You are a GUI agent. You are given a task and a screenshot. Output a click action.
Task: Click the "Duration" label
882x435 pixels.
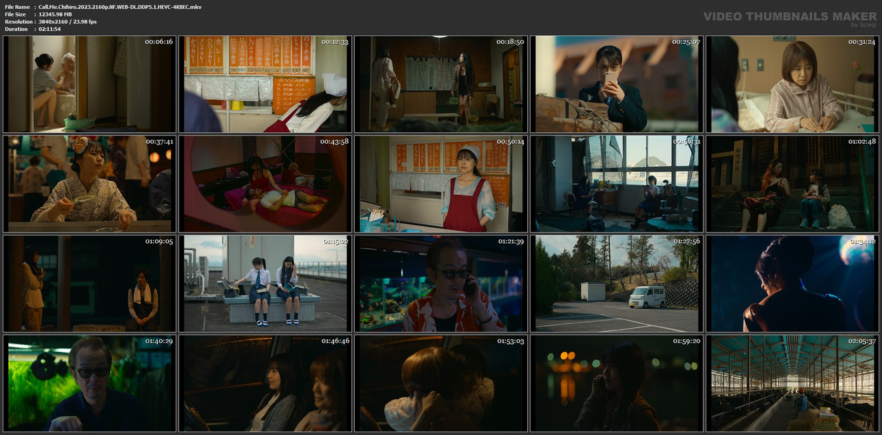16,29
